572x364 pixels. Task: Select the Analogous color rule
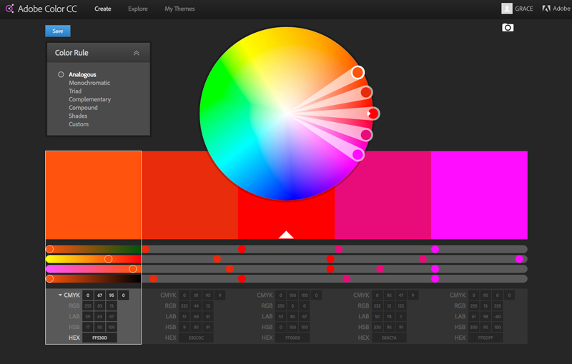tap(82, 75)
